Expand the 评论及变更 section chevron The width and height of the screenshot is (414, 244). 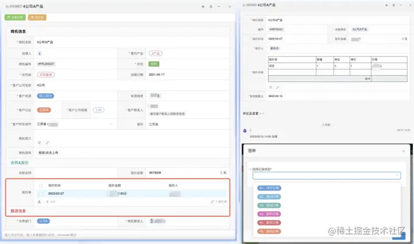pyautogui.click(x=260, y=114)
